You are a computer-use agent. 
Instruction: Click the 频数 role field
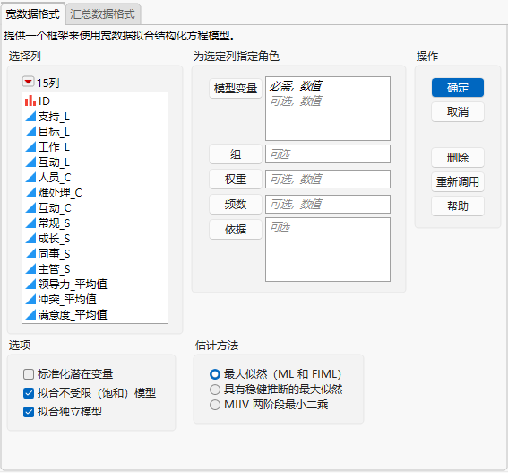[x=328, y=205]
